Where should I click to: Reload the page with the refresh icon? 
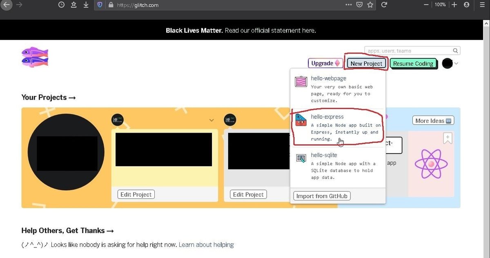click(x=384, y=5)
